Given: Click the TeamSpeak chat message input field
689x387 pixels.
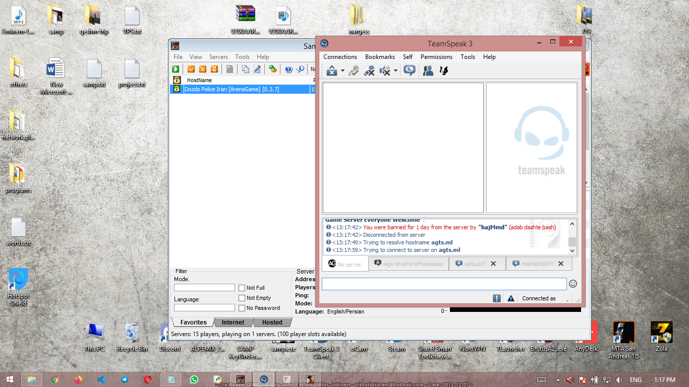Looking at the screenshot, I should coord(444,284).
